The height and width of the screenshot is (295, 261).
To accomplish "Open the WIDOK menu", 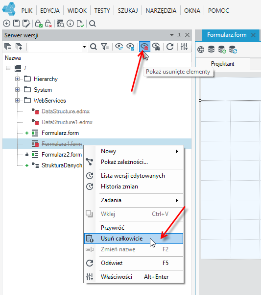I will [x=77, y=10].
